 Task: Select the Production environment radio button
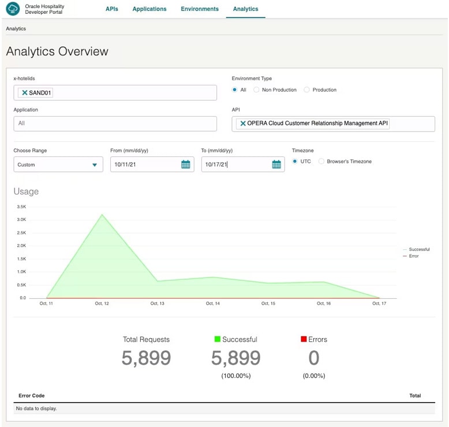306,90
